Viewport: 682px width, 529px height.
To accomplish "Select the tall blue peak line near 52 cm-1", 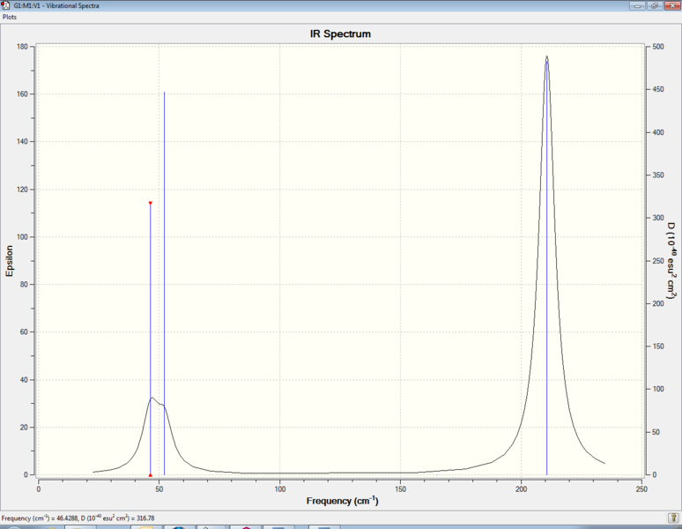I will pos(165,284).
